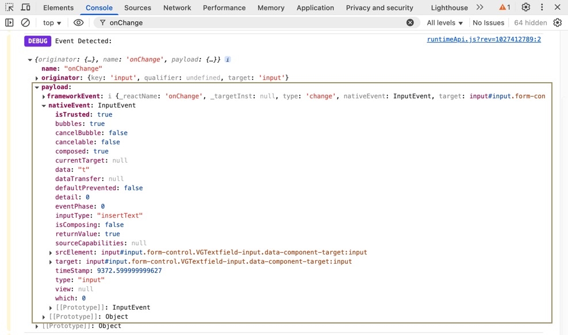Open the All levels dropdown
Screen dimensions: 568x335
pyautogui.click(x=445, y=22)
